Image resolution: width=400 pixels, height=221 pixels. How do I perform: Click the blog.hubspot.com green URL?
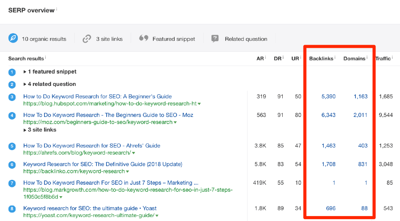[x=110, y=104]
